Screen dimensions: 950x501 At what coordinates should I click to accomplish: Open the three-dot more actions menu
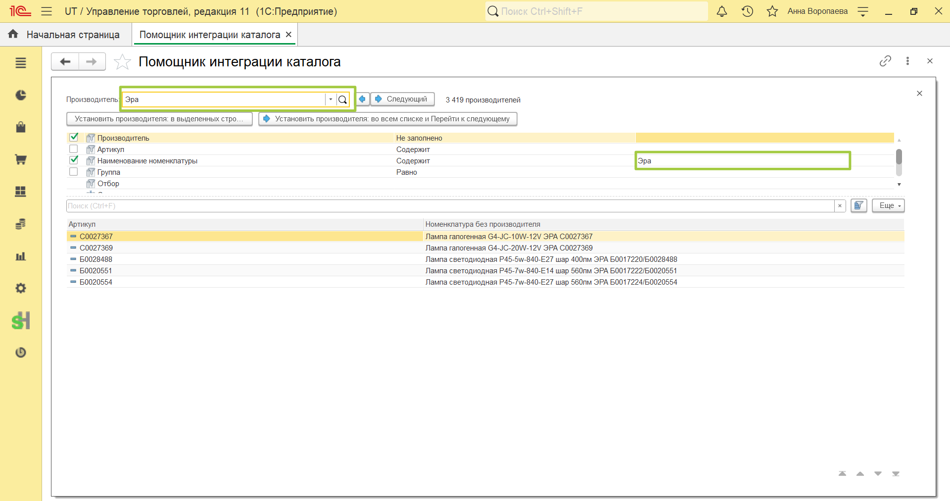[x=907, y=61]
